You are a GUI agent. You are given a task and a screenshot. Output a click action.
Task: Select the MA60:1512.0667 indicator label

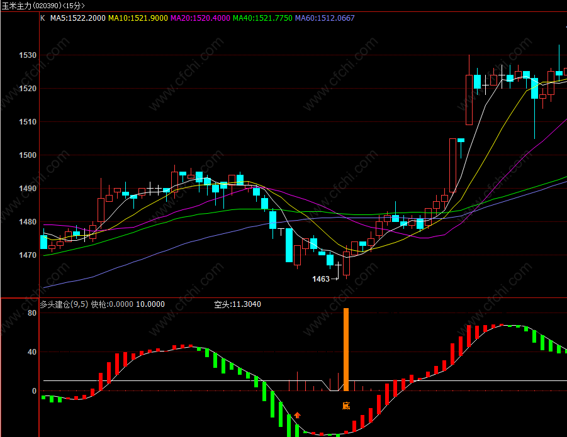(325, 18)
